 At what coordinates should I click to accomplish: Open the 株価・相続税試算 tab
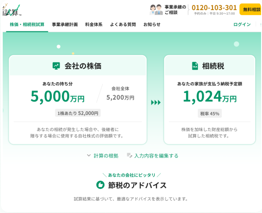pyautogui.click(x=27, y=25)
